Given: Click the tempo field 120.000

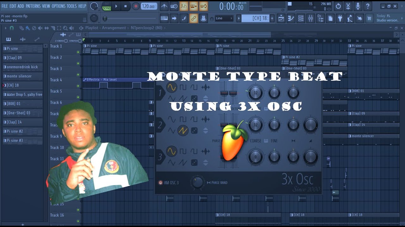Looking at the screenshot, I should pos(148,6).
